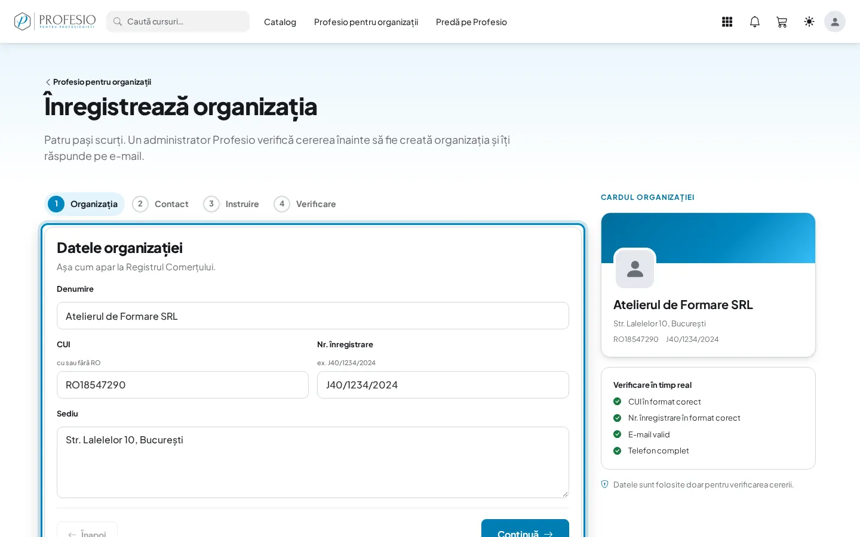Toggle the light/dark theme sun icon

pyautogui.click(x=809, y=21)
